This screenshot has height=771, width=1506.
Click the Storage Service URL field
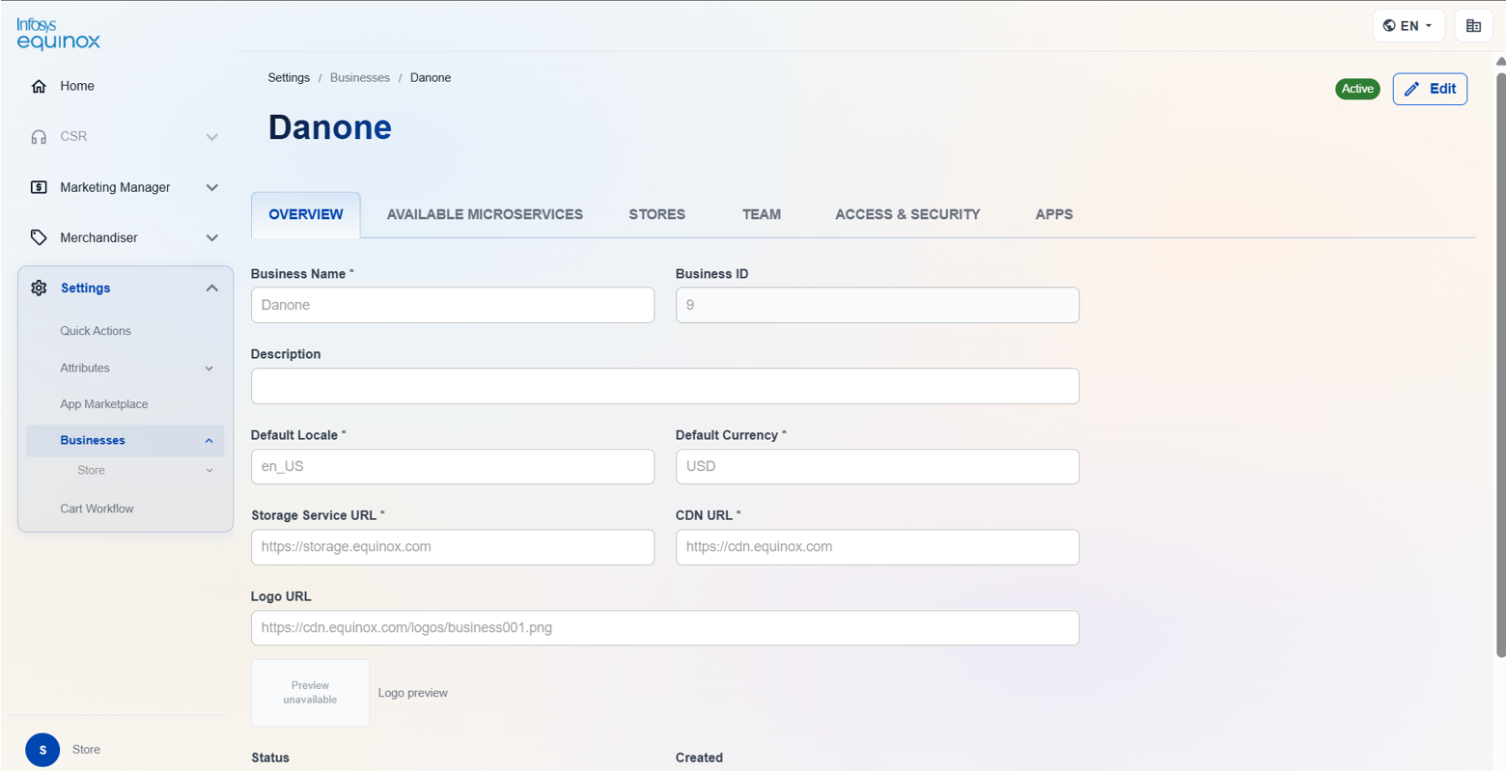[453, 547]
